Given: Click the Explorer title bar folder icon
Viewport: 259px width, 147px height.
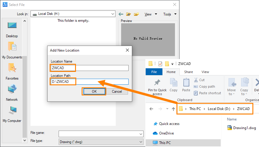Looking at the screenshot, I should pyautogui.click(x=150, y=64).
